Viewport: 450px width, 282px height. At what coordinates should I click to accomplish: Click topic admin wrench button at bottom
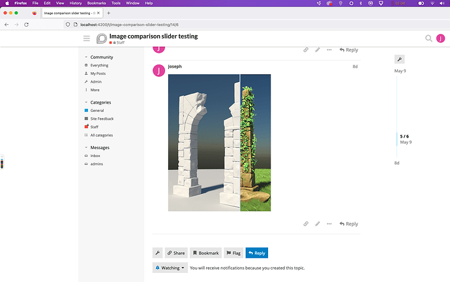click(x=158, y=253)
